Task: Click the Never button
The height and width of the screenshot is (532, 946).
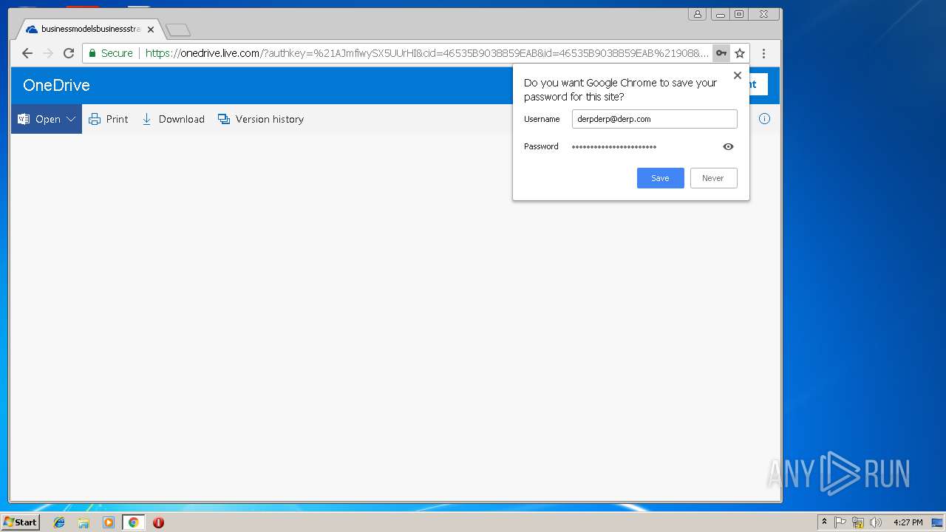Action: tap(713, 178)
